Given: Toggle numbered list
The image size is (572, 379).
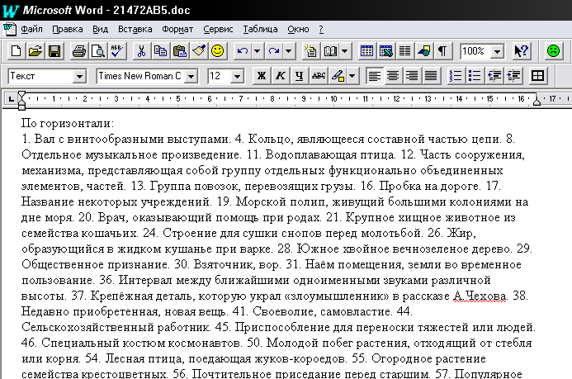Looking at the screenshot, I should click(456, 76).
